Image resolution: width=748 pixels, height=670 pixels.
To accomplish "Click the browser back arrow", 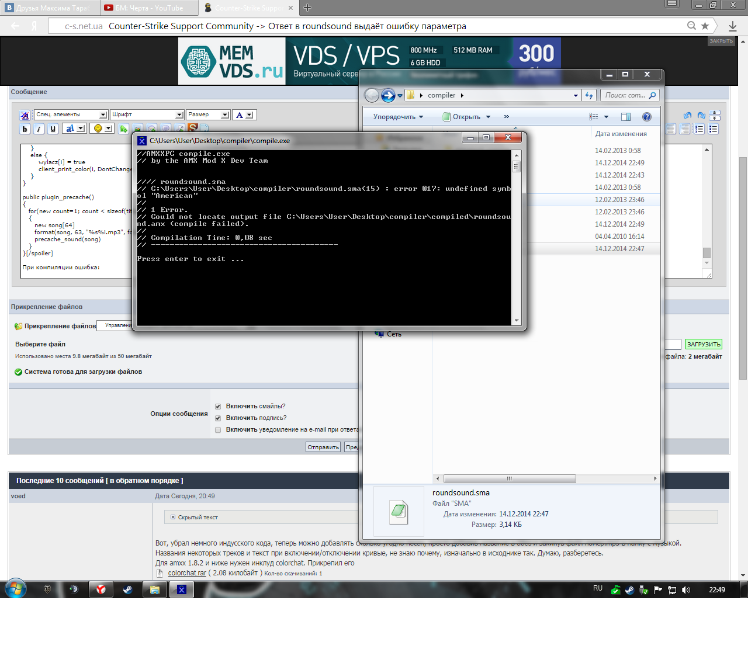I will click(x=16, y=26).
